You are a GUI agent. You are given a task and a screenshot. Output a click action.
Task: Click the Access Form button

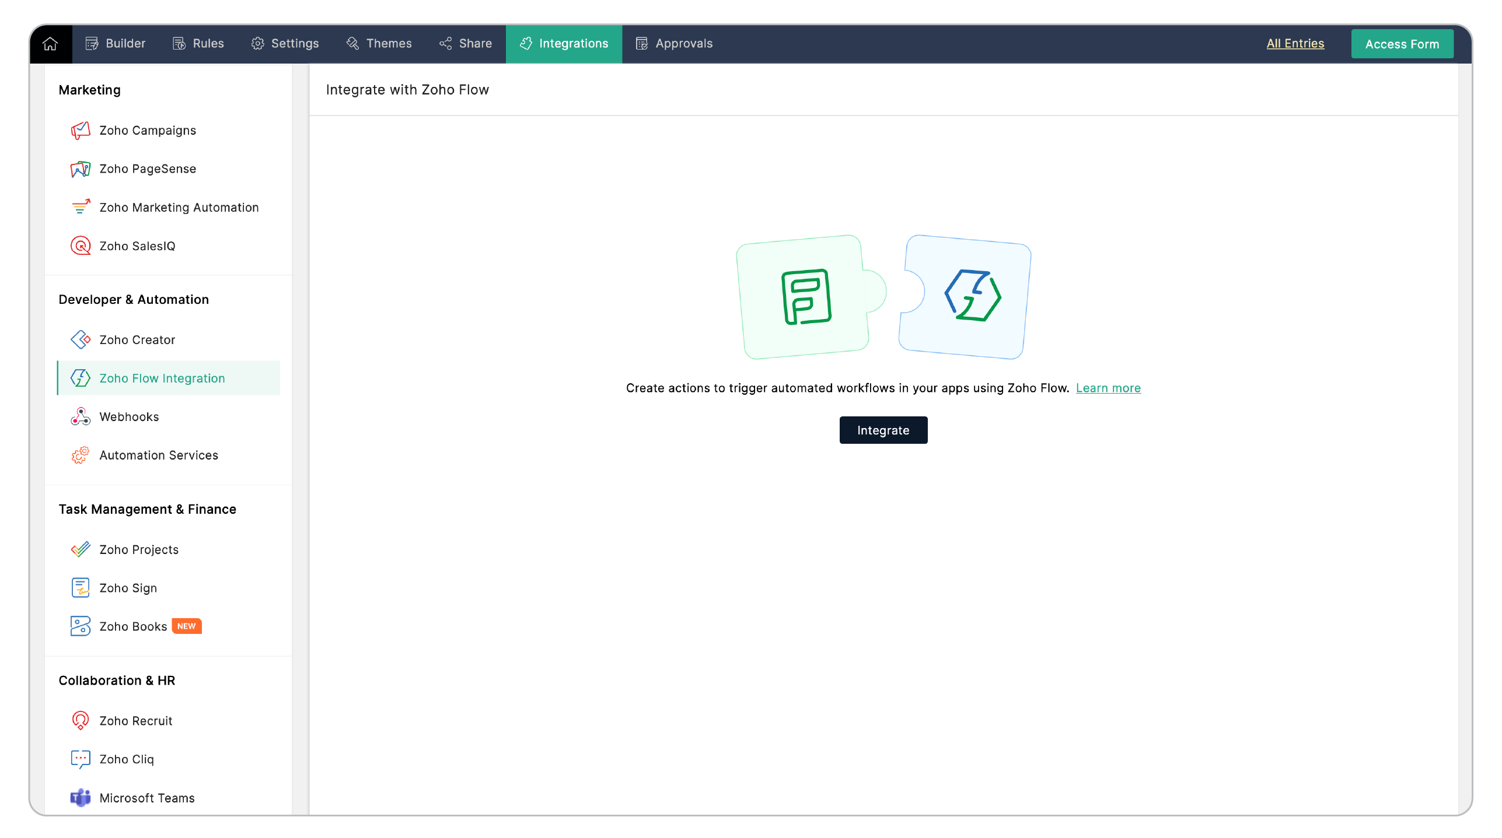[x=1402, y=44]
